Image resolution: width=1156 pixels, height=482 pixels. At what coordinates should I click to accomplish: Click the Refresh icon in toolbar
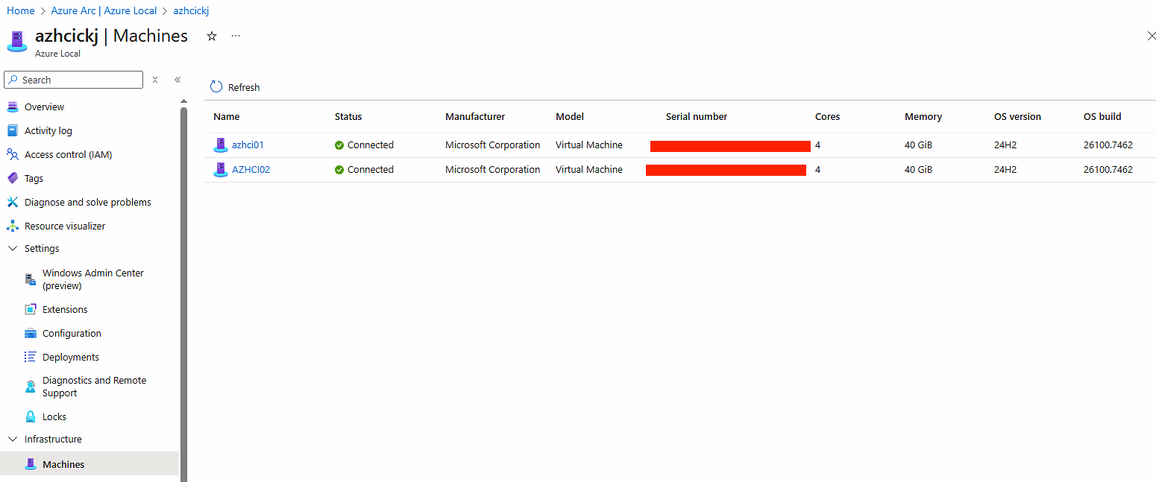click(216, 87)
